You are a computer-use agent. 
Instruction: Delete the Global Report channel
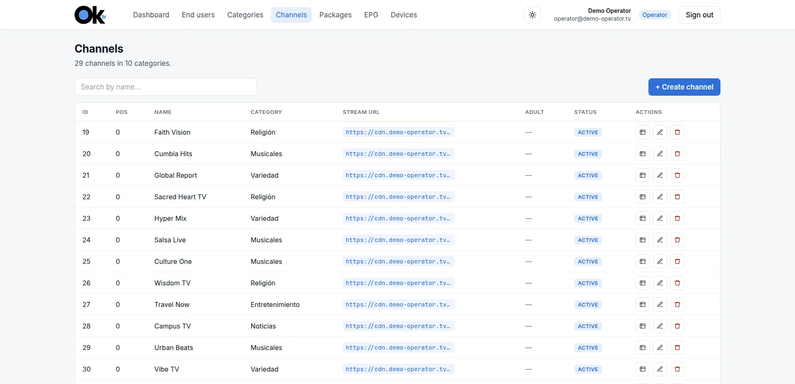tap(677, 175)
